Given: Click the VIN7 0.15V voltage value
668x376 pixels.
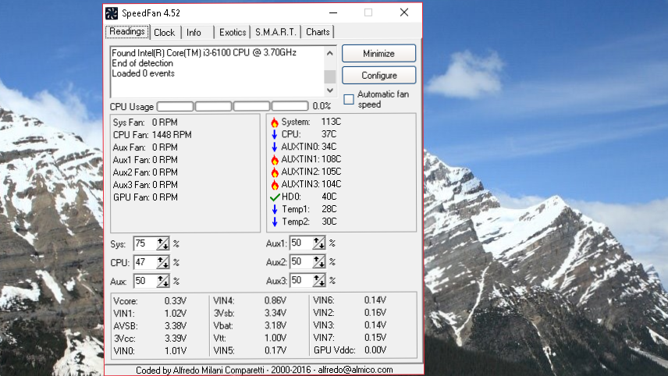Looking at the screenshot, I should pos(375,338).
